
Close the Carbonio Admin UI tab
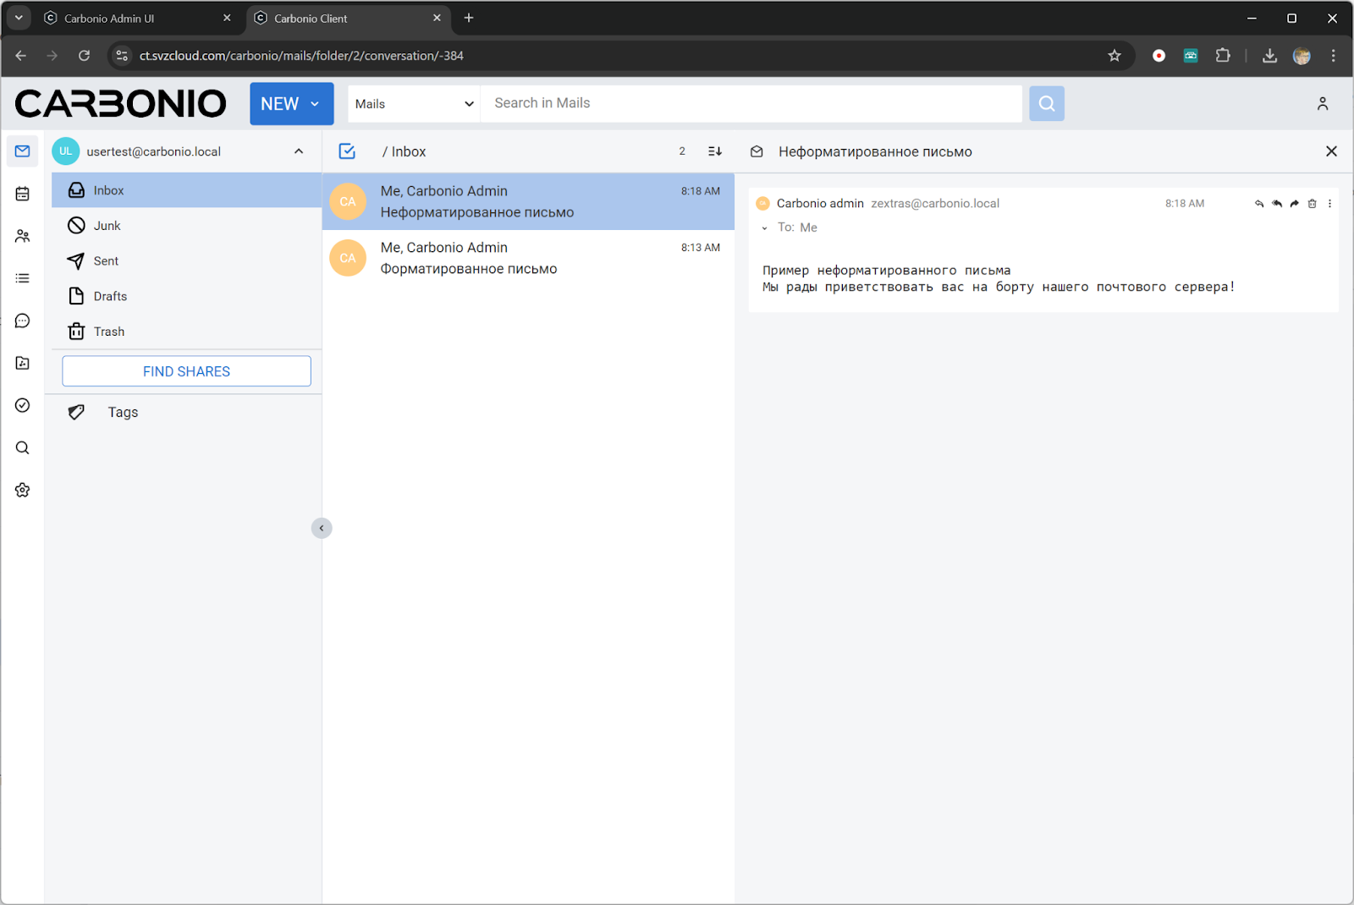click(x=227, y=18)
